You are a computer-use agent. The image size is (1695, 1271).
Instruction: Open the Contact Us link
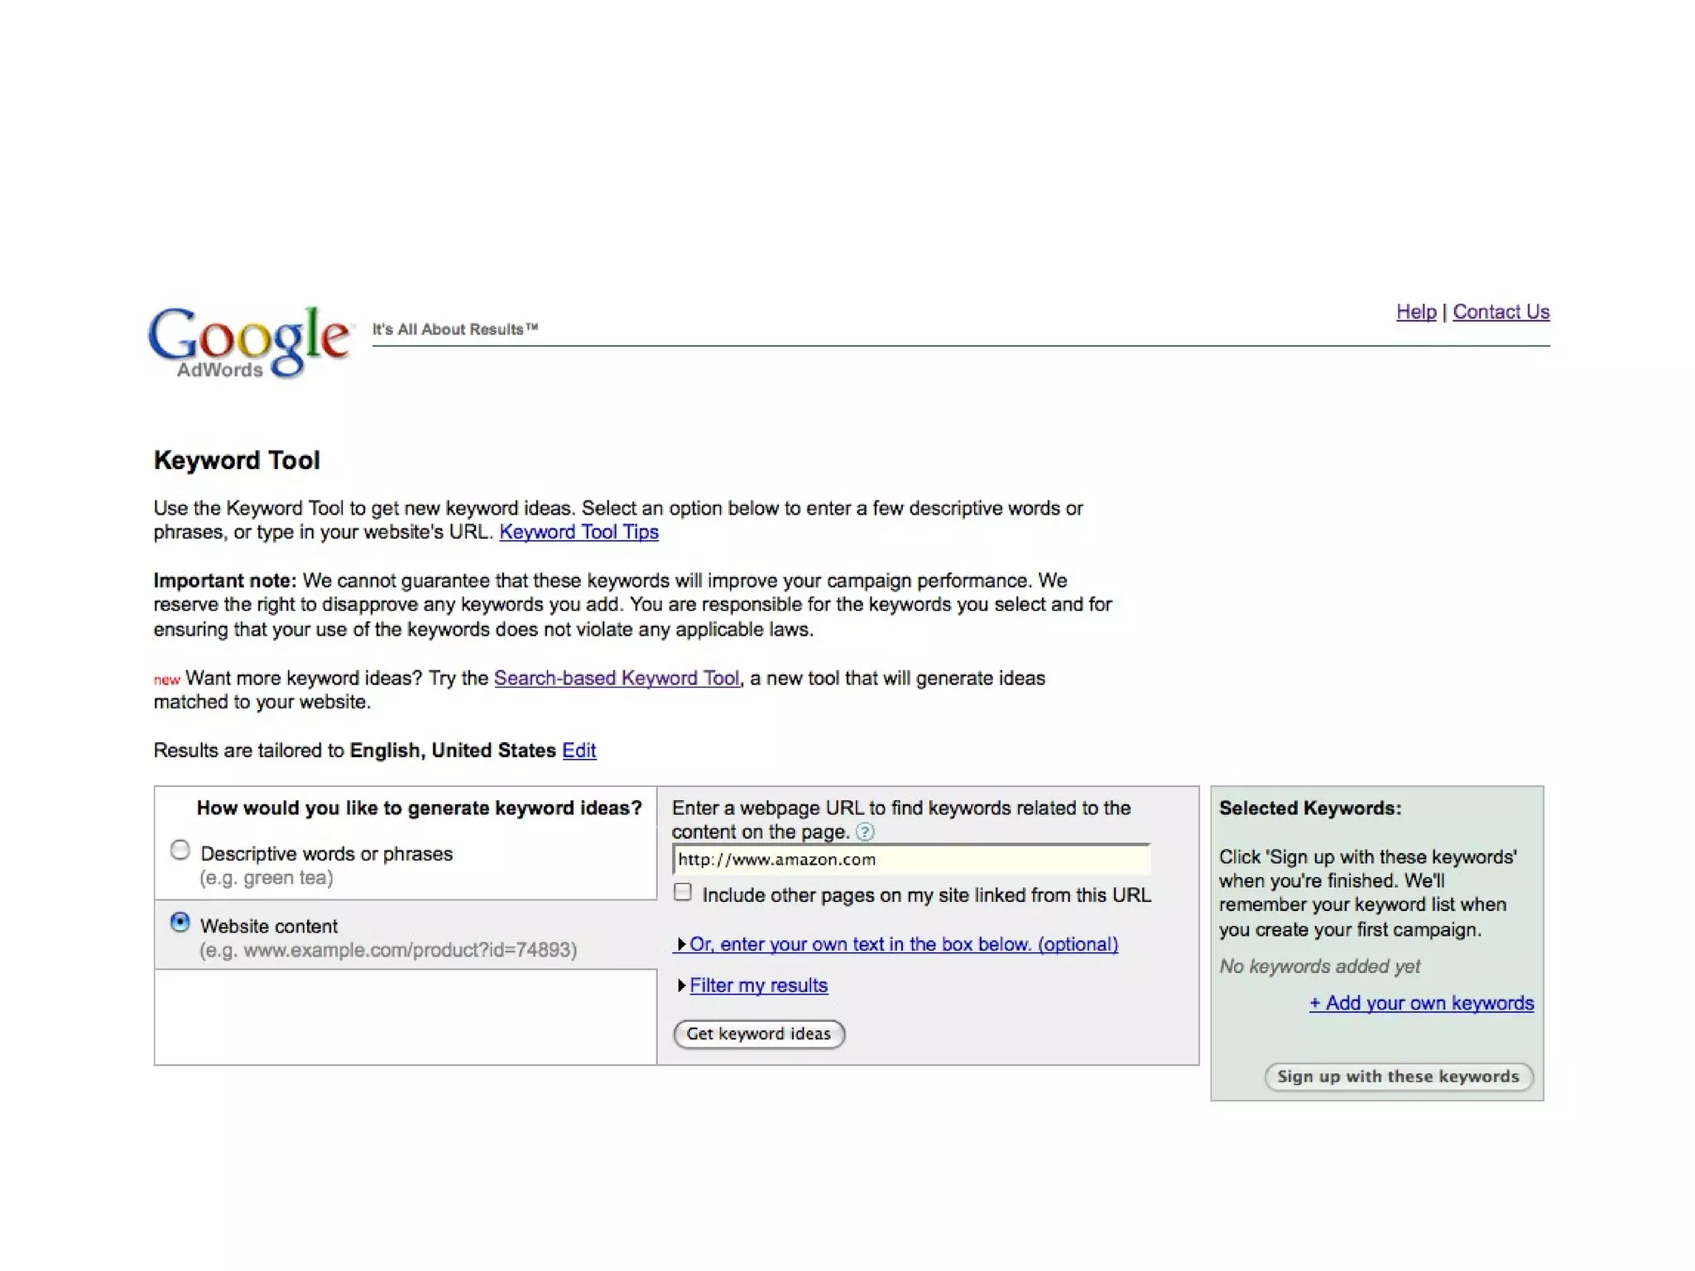click(x=1501, y=312)
